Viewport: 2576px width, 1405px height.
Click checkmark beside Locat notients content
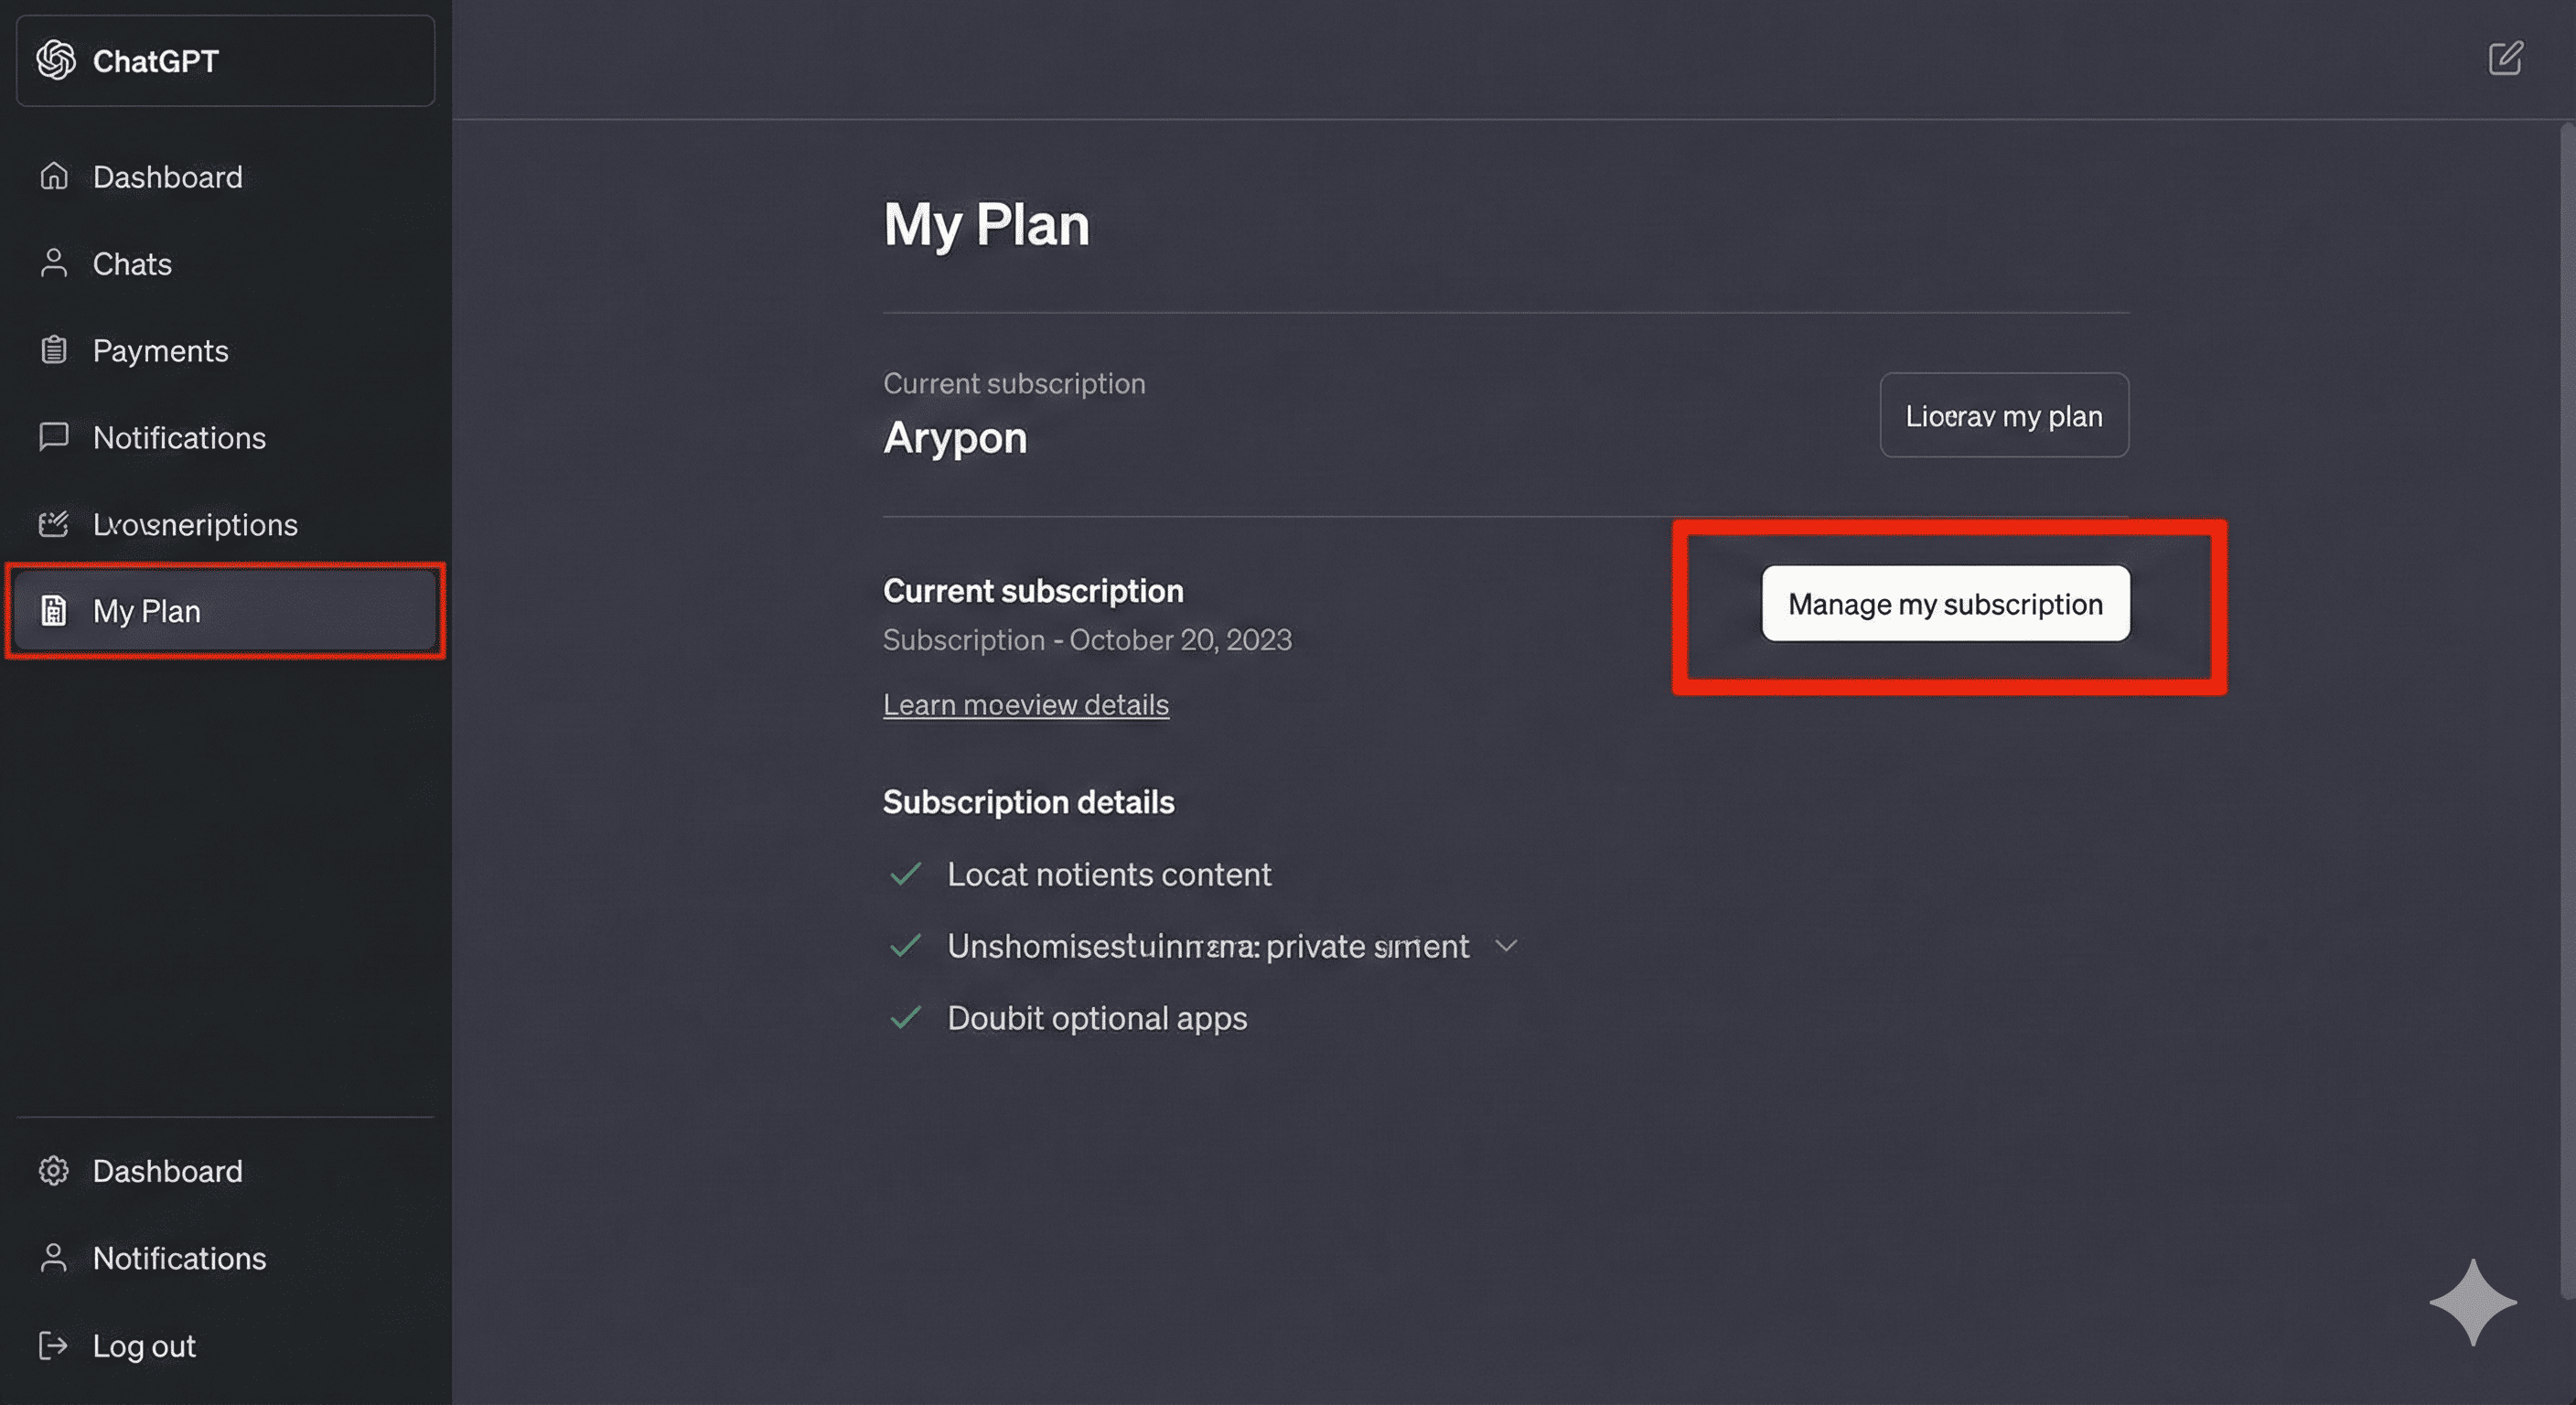(x=905, y=874)
